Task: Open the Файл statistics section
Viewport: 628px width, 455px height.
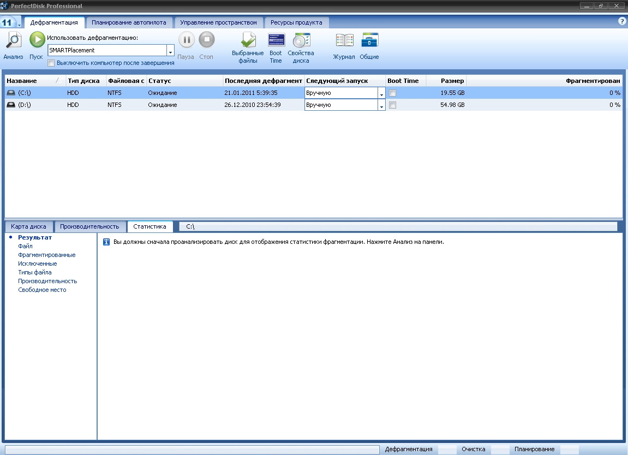Action: coord(25,246)
